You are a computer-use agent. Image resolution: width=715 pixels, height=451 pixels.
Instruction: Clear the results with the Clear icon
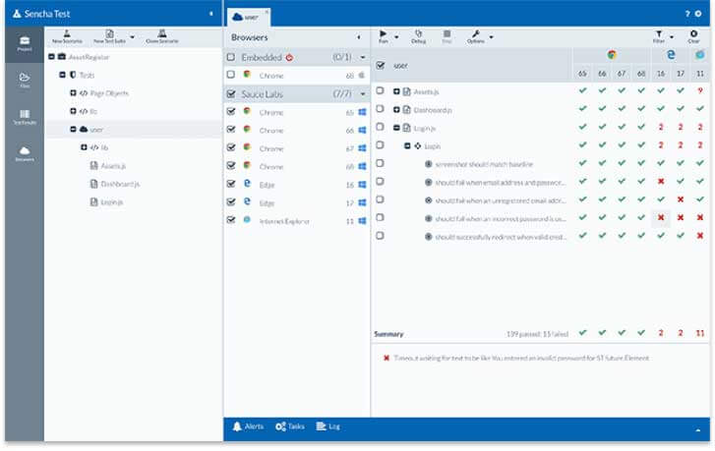tap(693, 33)
